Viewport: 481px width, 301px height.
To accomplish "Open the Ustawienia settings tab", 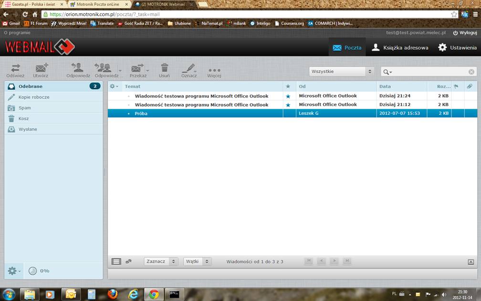I will tap(457, 48).
